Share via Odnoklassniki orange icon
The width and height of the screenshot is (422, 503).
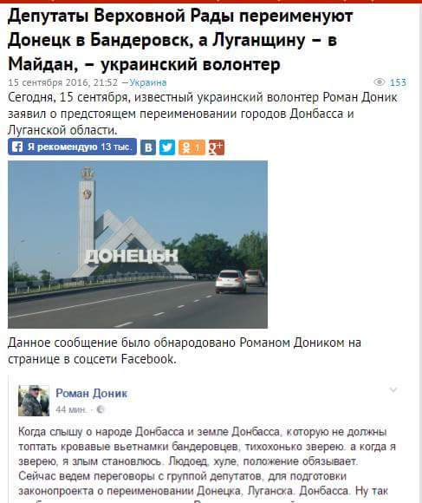[192, 147]
